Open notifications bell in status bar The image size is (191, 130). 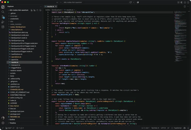[x=188, y=128]
